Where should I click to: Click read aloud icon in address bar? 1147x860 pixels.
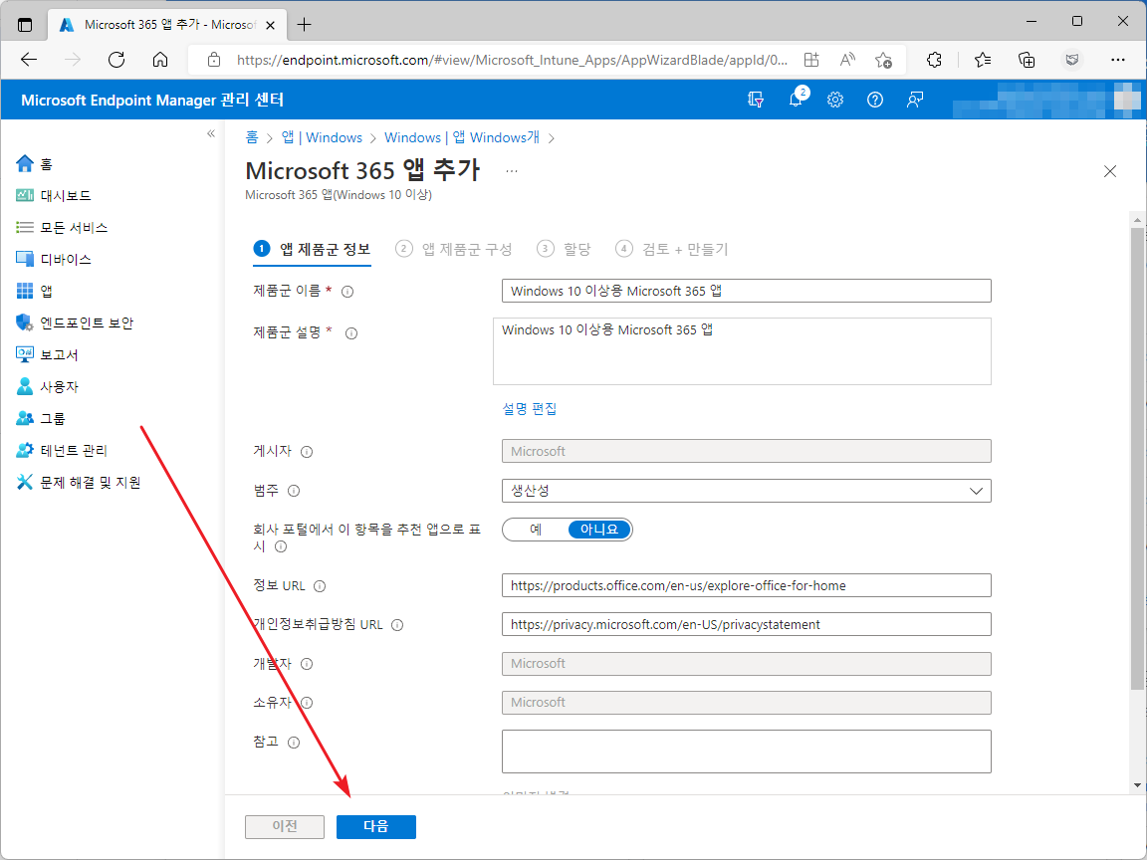coord(847,60)
